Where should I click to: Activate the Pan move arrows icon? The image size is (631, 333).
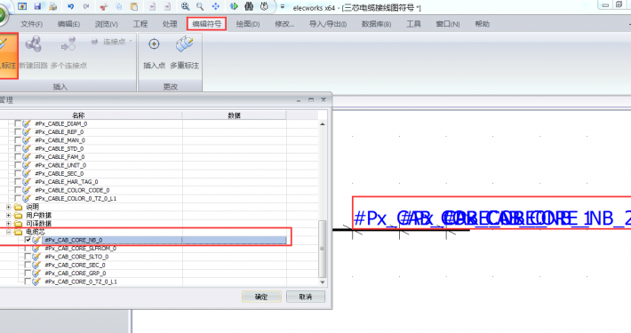tap(216, 6)
